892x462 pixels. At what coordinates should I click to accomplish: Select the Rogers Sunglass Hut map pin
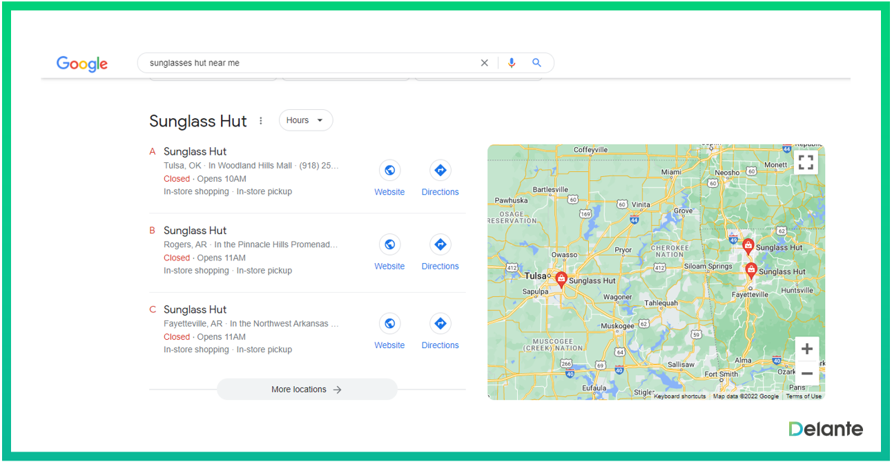point(748,246)
